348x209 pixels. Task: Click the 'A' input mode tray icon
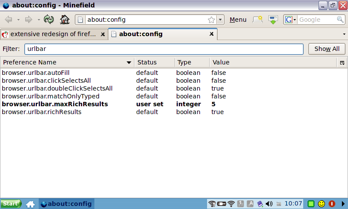click(250, 204)
